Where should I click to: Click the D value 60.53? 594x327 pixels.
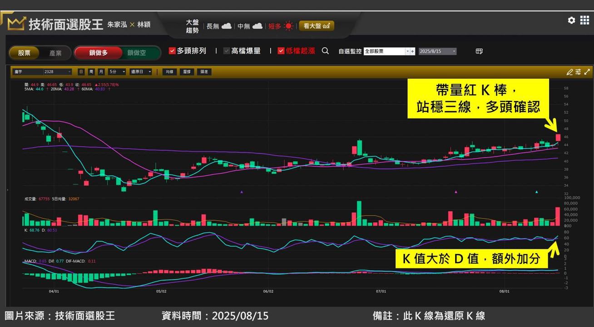52,230
